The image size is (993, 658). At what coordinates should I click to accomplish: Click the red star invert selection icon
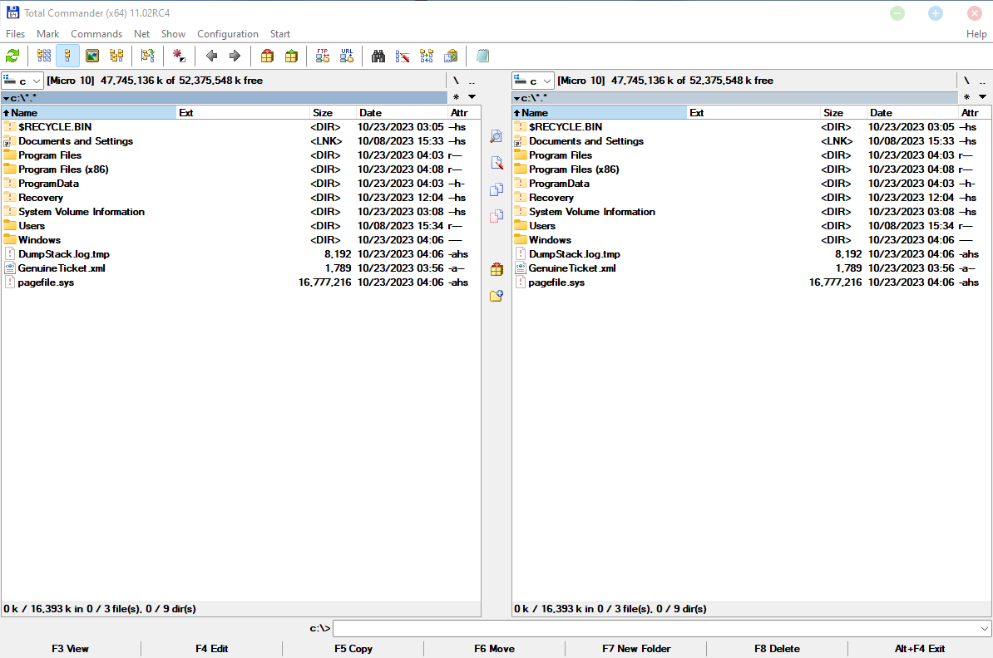click(179, 56)
